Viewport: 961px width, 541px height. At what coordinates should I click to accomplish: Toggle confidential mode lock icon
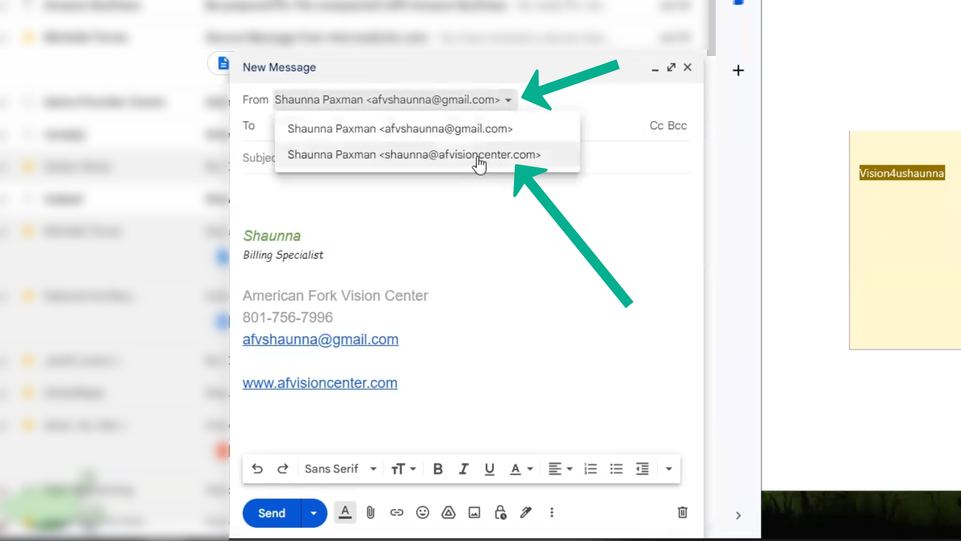coord(500,512)
